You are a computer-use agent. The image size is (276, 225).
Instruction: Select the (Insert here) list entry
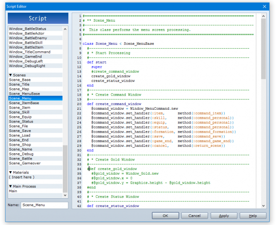[21, 177]
